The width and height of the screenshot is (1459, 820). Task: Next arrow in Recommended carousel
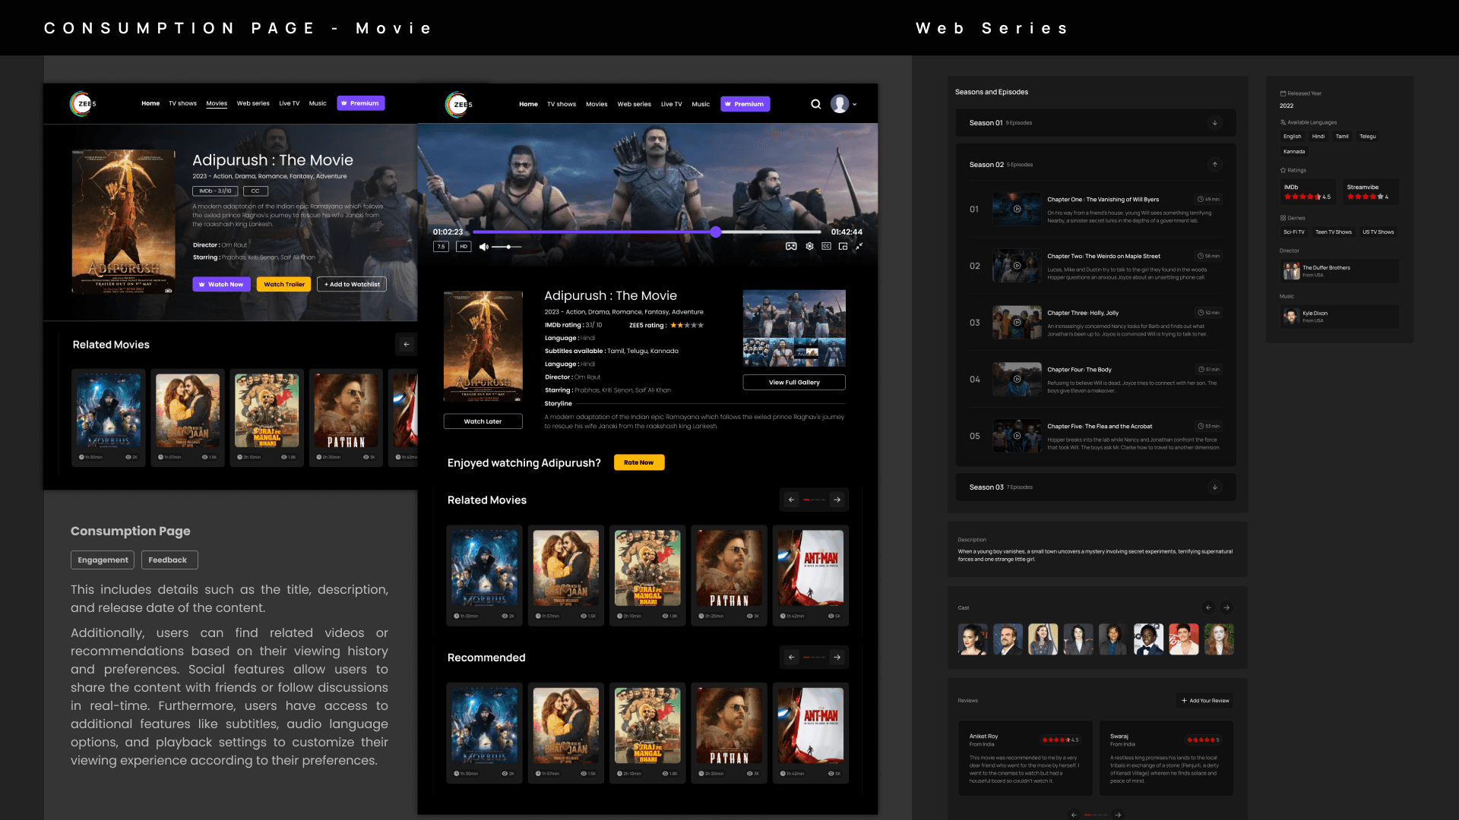tap(837, 658)
